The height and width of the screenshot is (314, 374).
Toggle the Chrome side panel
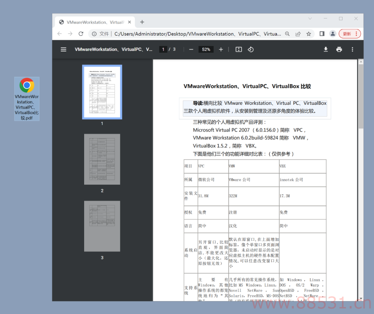tap(322, 34)
